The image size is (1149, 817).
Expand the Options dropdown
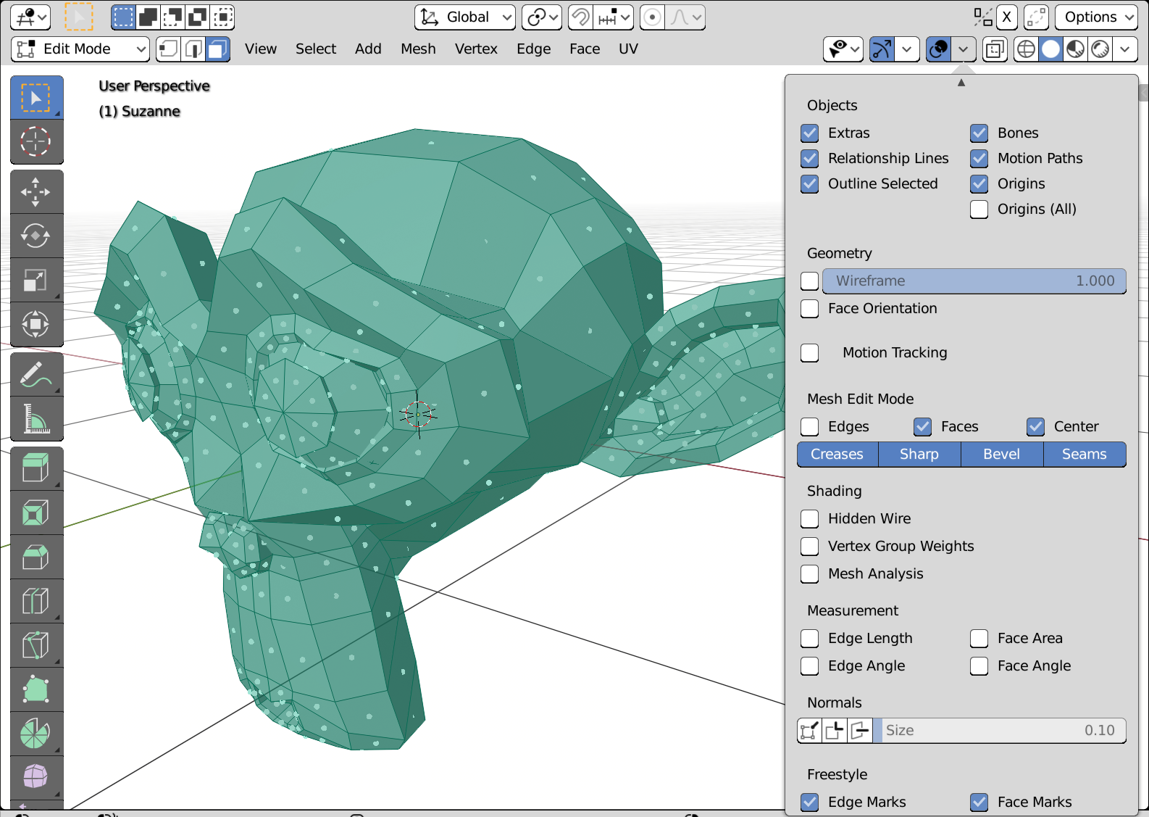[x=1097, y=17]
